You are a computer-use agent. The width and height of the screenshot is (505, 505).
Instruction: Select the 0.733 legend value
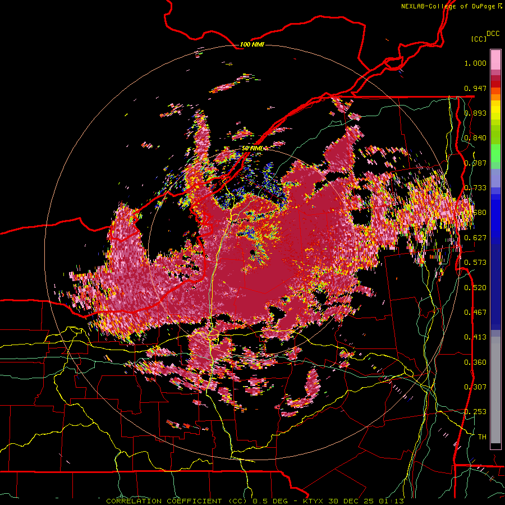[475, 188]
